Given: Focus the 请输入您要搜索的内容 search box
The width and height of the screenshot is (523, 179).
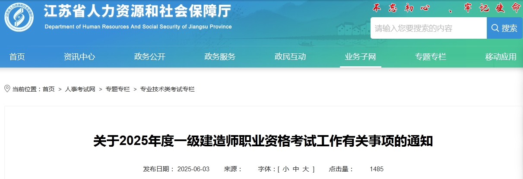Looking at the screenshot, I should pos(428,28).
